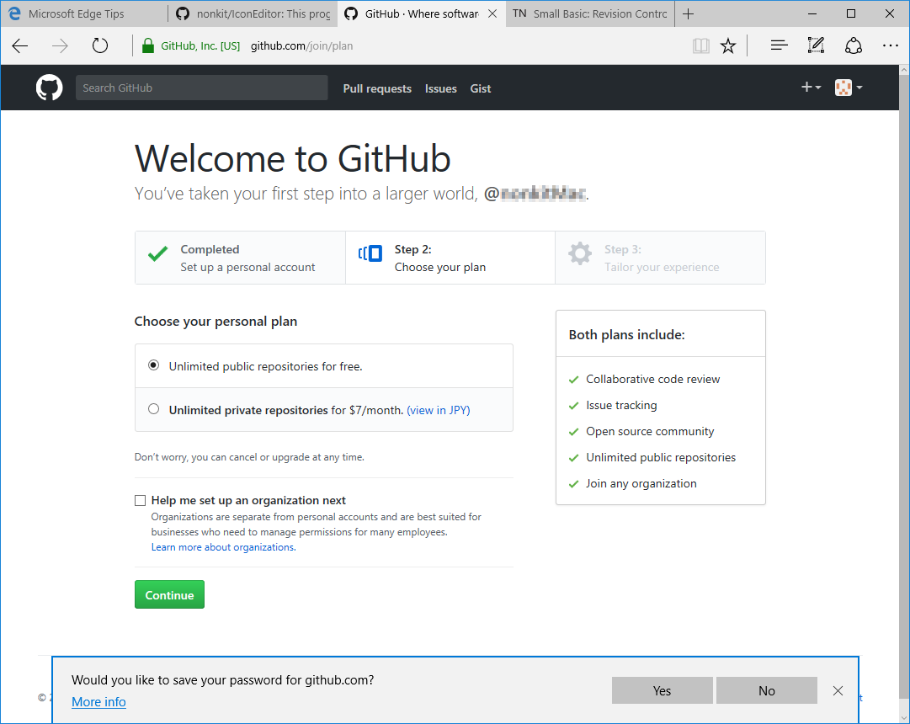
Task: Open Gist in GitHub header
Action: [481, 88]
